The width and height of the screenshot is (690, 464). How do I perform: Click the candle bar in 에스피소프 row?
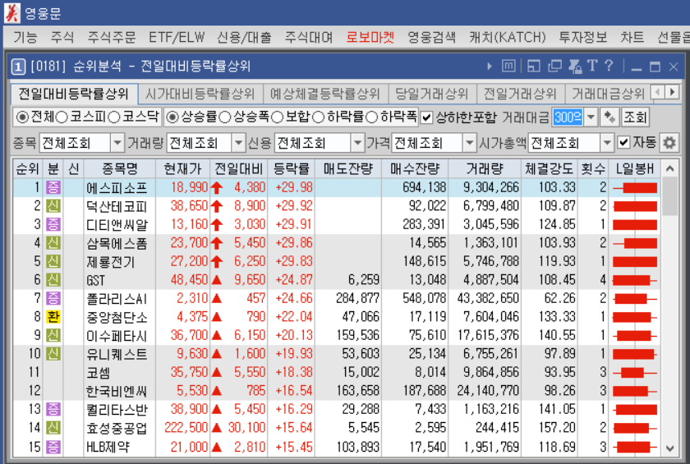[x=634, y=188]
